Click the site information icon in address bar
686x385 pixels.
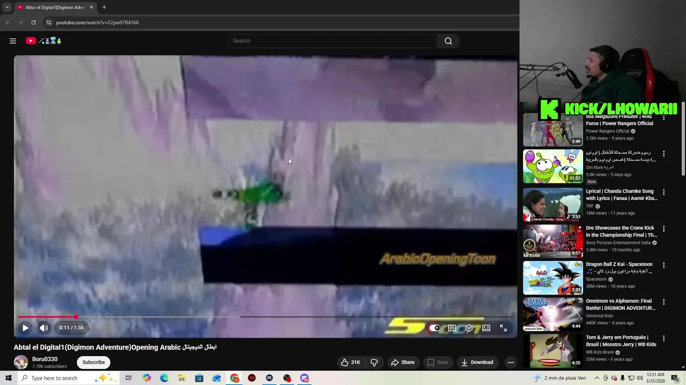tap(49, 22)
